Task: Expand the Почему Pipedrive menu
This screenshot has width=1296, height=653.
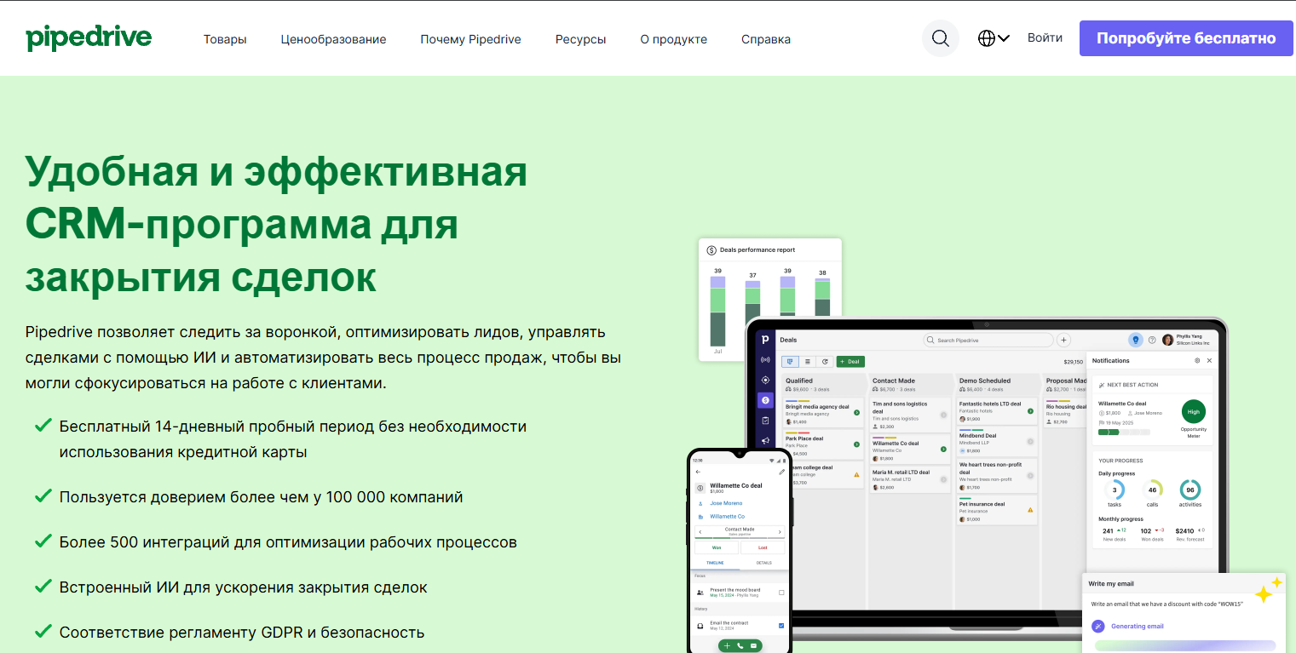Action: (470, 39)
